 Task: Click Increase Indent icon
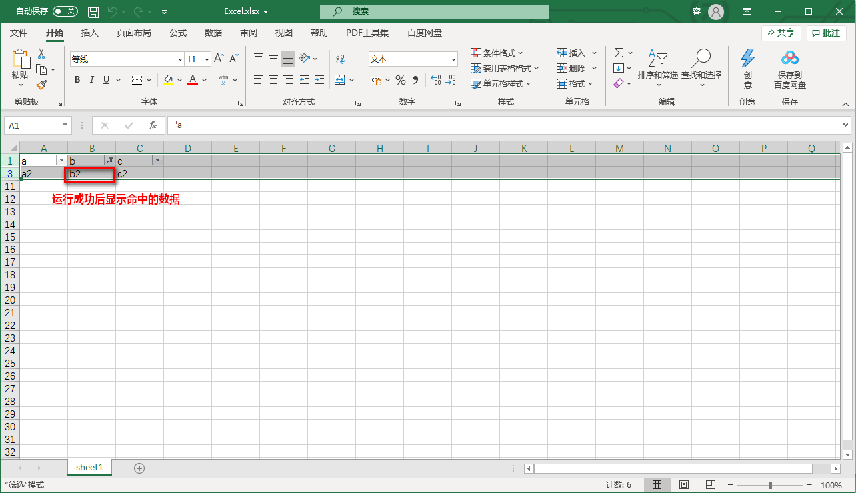tap(319, 80)
